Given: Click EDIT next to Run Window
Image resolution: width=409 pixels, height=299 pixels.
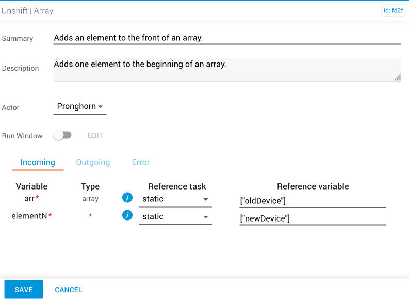Looking at the screenshot, I should [95, 135].
